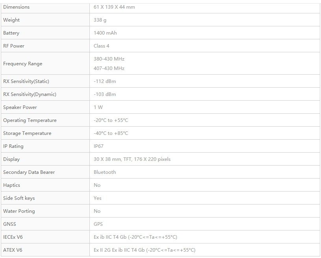The width and height of the screenshot is (321, 258).
Task: Select the -40°C to +85°C storage value
Action: tap(111, 133)
